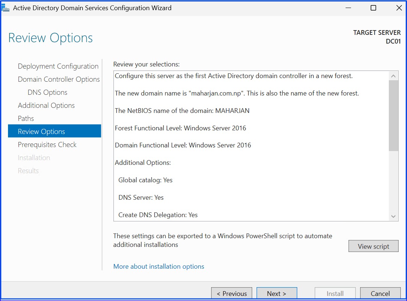Jump to the Prerequisites Check step
The image size is (407, 301).
tap(47, 145)
